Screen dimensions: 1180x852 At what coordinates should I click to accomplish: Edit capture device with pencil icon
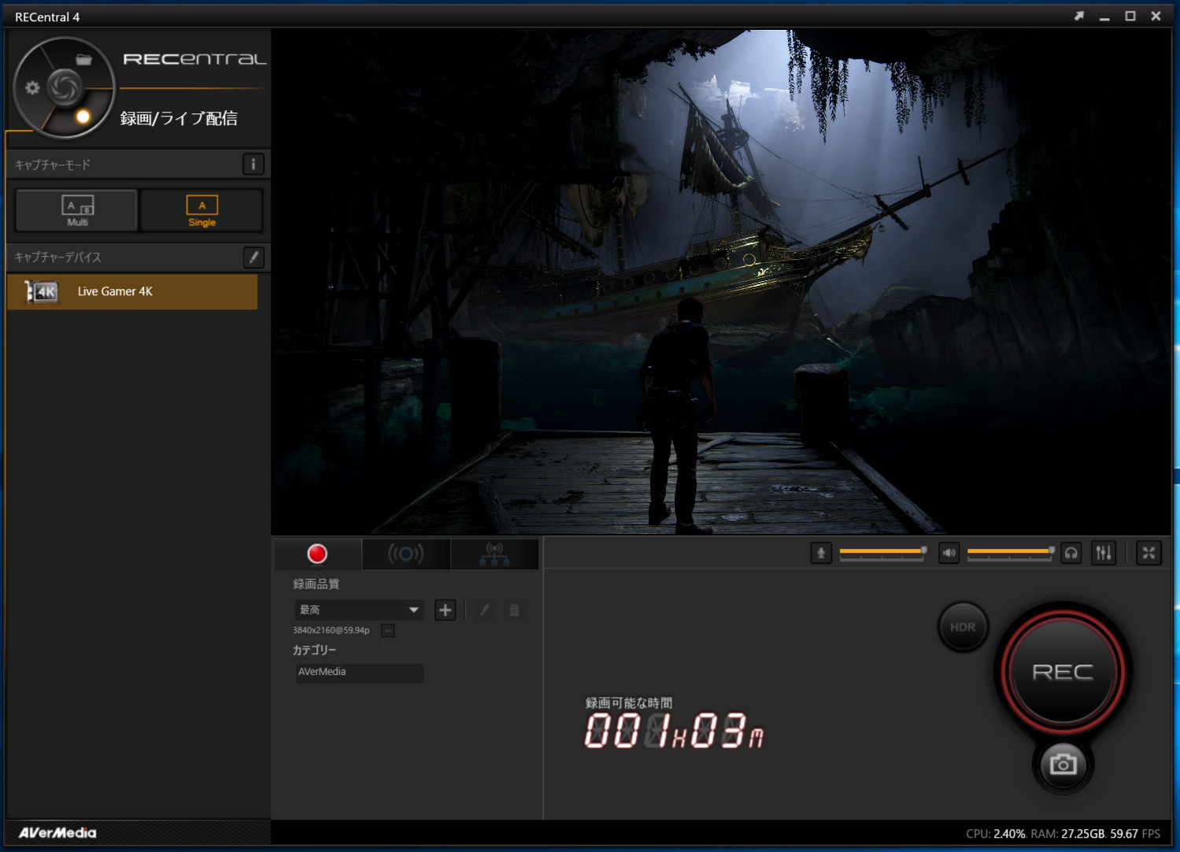click(253, 257)
